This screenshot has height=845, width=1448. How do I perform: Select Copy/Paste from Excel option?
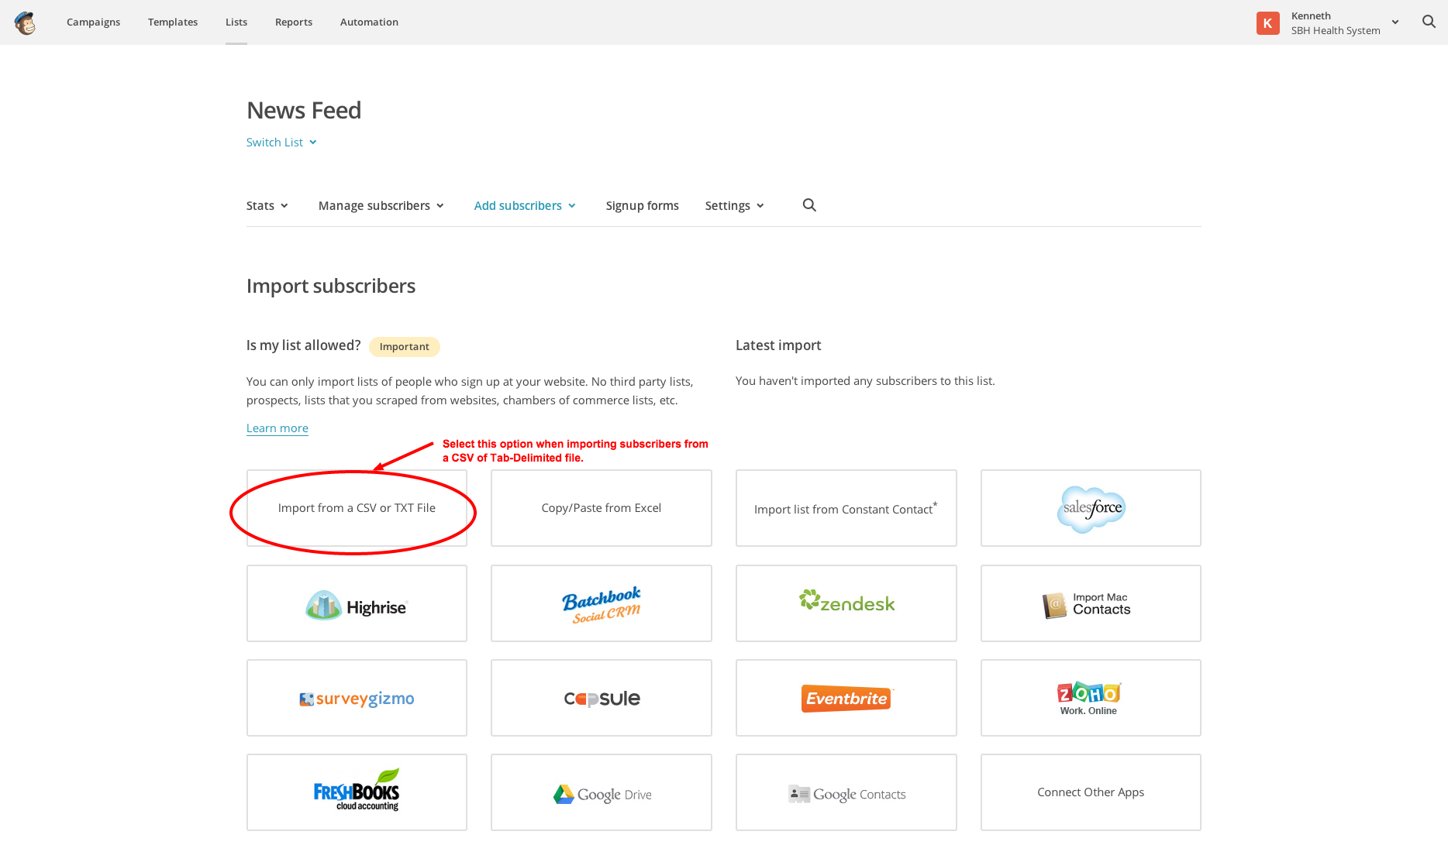point(601,508)
